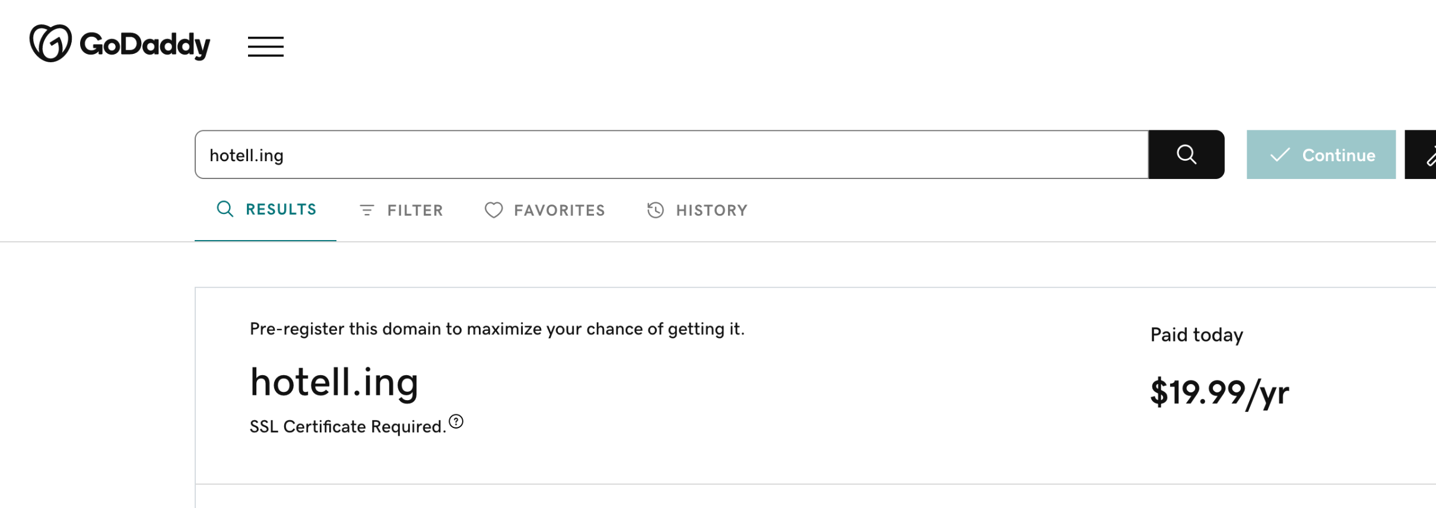Click the clock icon beside History
This screenshot has width=1436, height=508.
pos(655,210)
